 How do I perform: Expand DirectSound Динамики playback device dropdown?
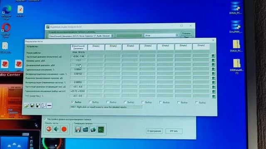(112, 36)
